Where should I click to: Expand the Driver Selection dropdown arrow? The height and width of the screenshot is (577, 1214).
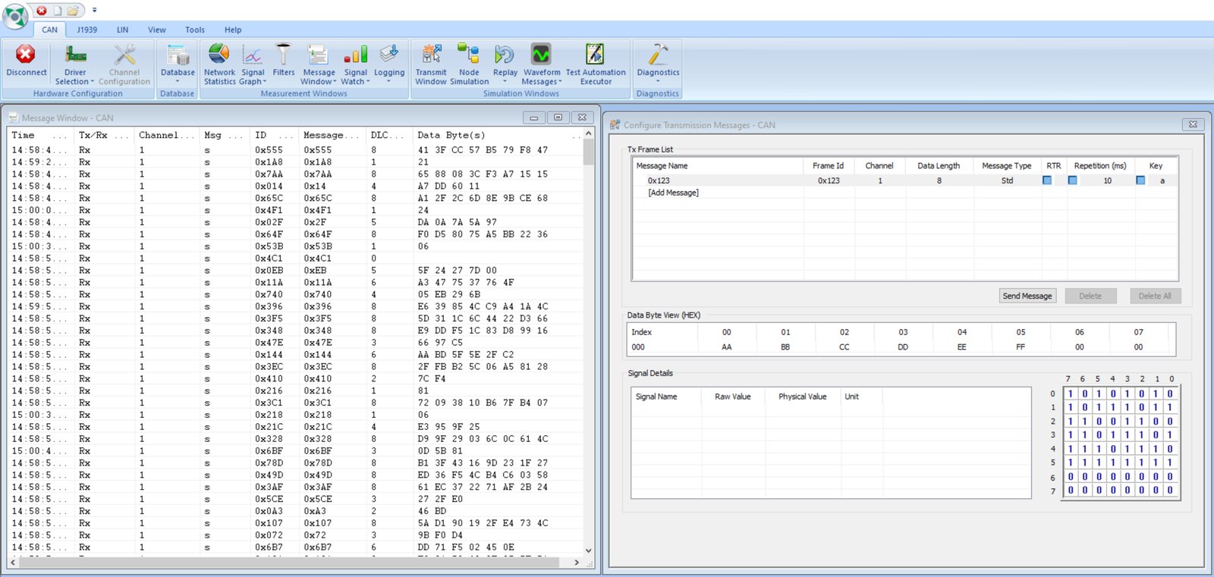pyautogui.click(x=93, y=82)
